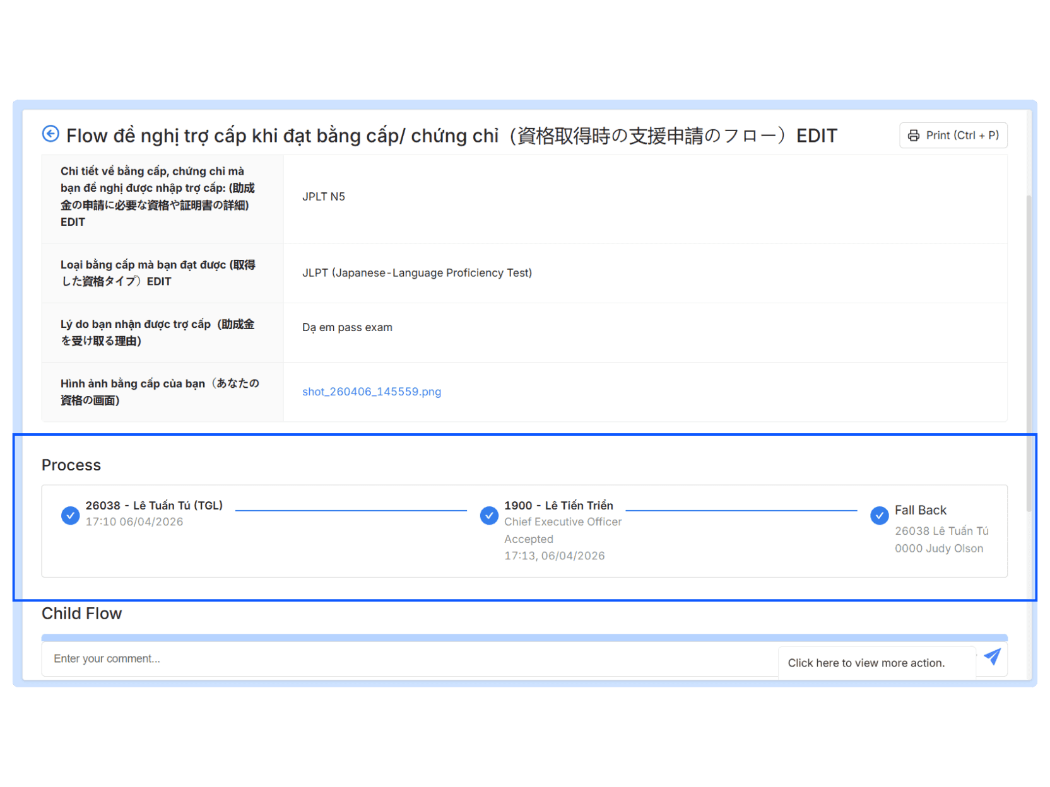Image resolution: width=1050 pixels, height=787 pixels.
Task: Click the 'Click here to view more action' tooltip
Action: [866, 663]
